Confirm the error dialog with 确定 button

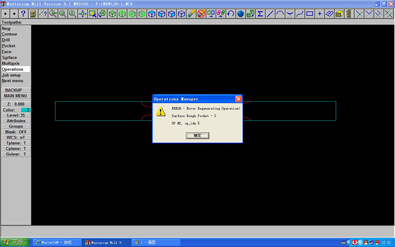197,136
